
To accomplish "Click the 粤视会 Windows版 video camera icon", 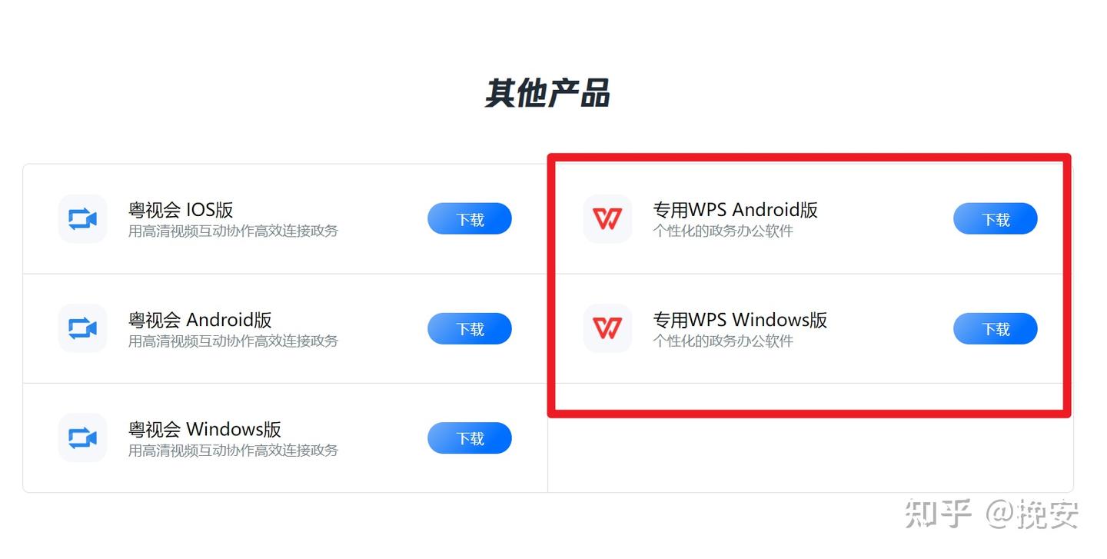I will tap(82, 438).
